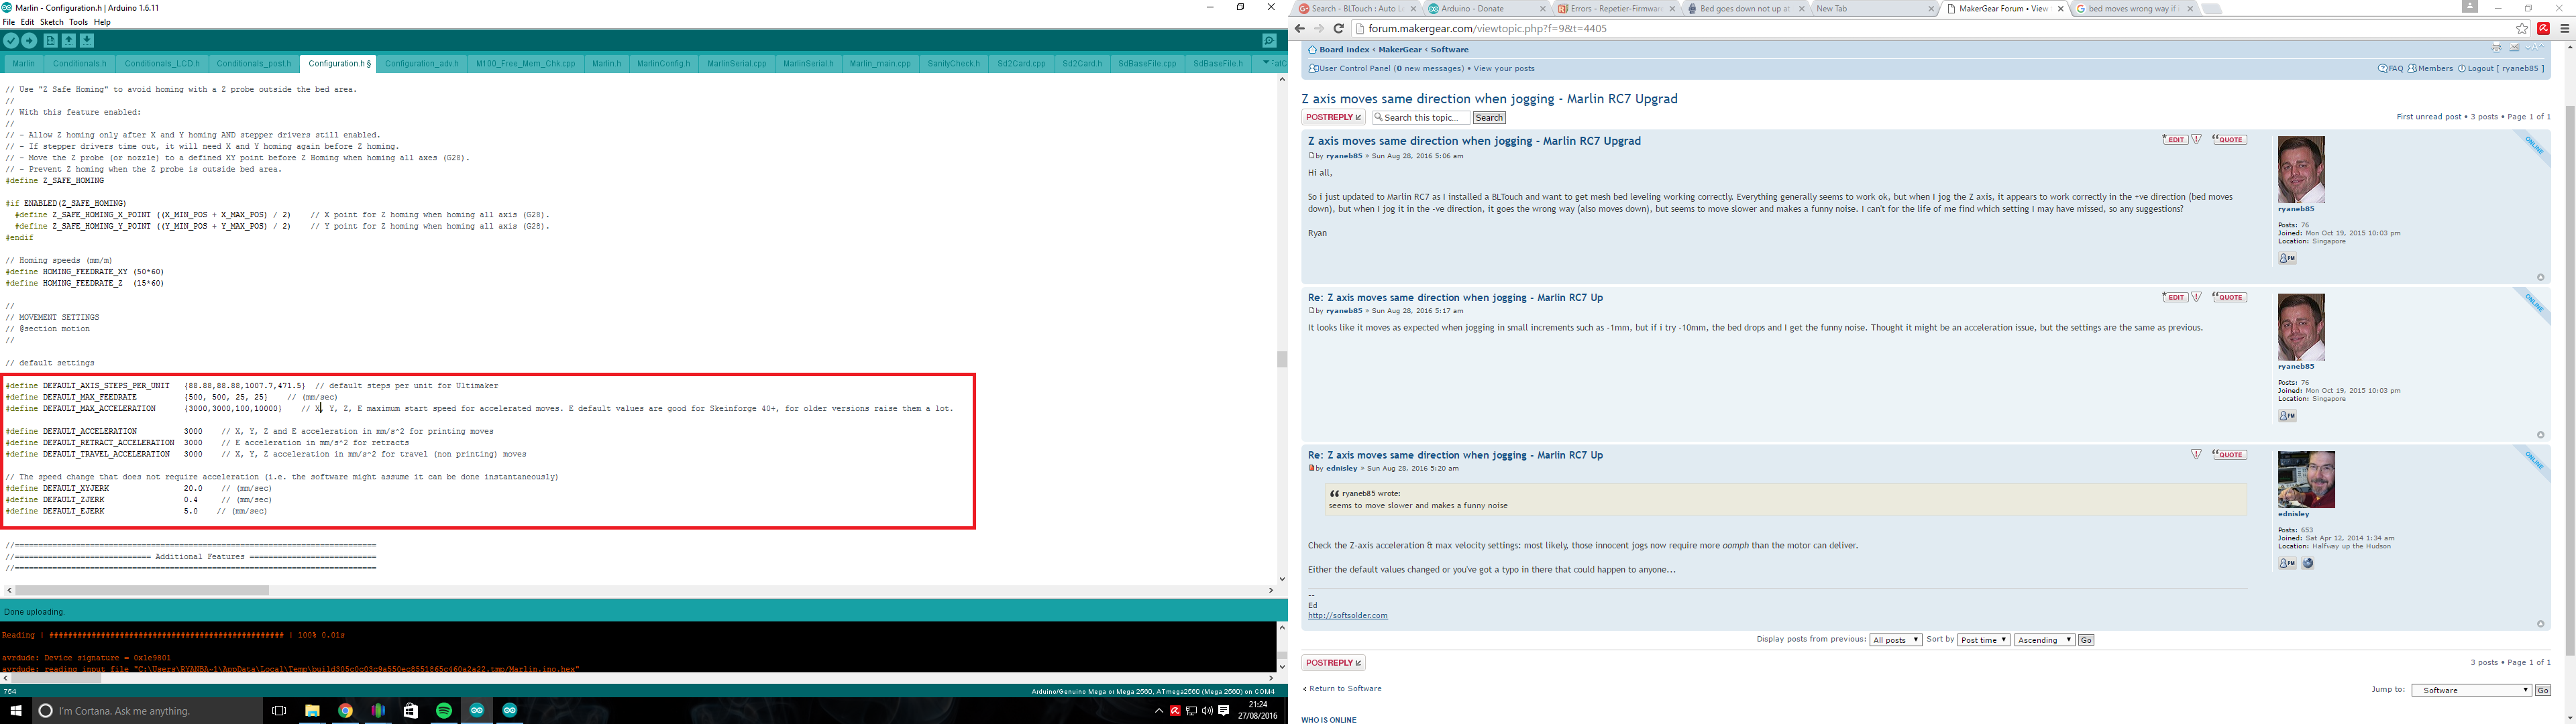This screenshot has width=2576, height=724.
Task: Open the Sketch menu
Action: click(51, 22)
